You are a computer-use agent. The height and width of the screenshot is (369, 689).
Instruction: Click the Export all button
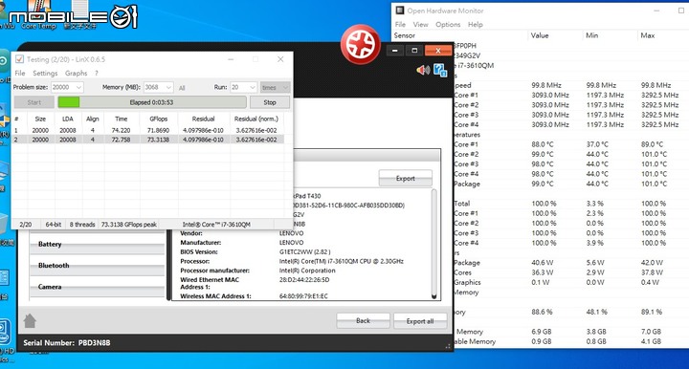420,321
